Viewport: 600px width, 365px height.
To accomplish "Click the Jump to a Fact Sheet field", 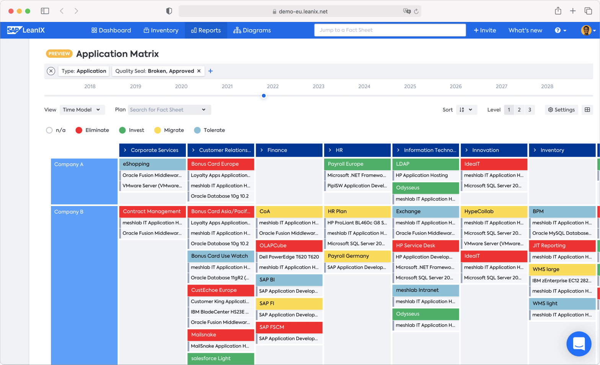I will pos(390,30).
